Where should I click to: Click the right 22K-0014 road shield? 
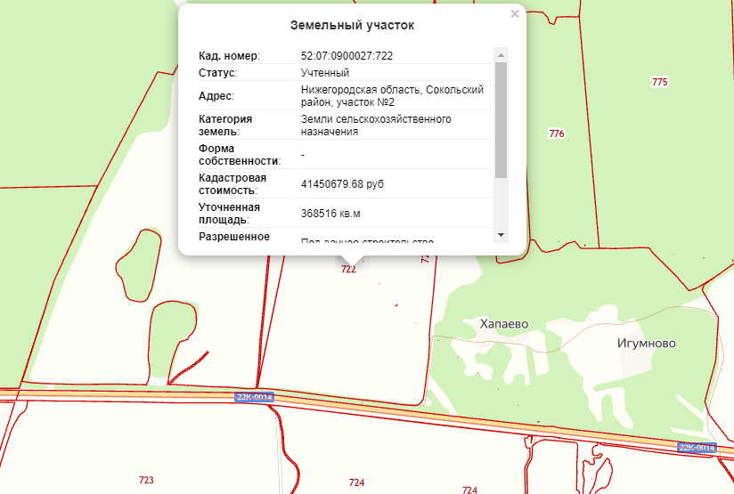[x=697, y=447]
